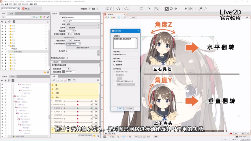Viewport: 251px width, 141px height.
Task: Click the parameter panel collapse chevron circle
Action: pos(54,80)
